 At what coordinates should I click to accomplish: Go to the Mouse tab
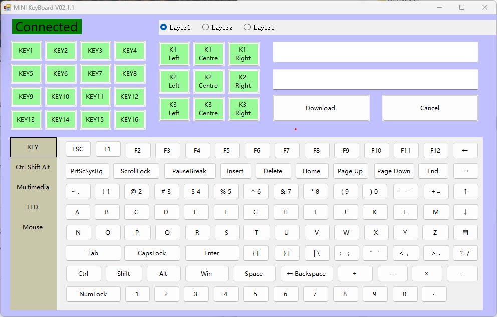click(x=33, y=227)
